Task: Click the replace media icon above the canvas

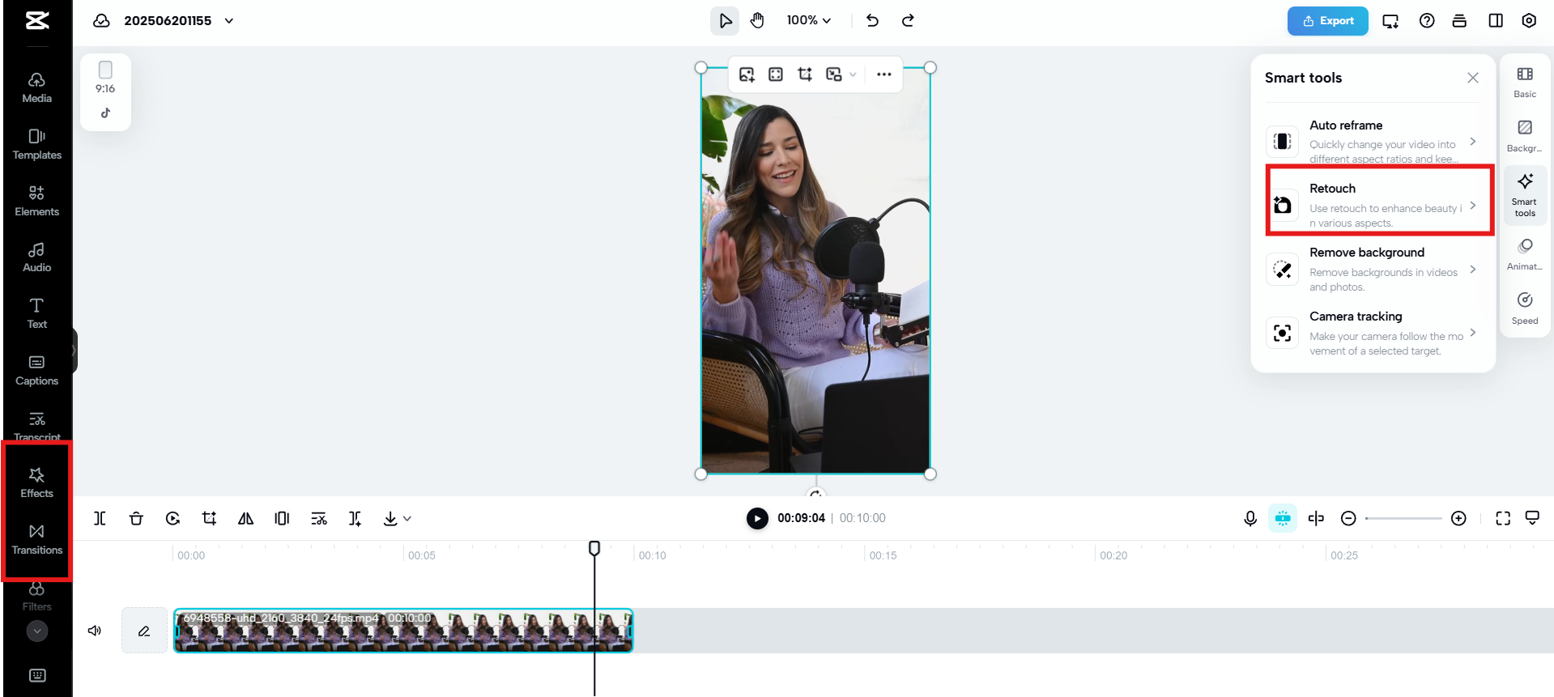Action: [x=747, y=74]
